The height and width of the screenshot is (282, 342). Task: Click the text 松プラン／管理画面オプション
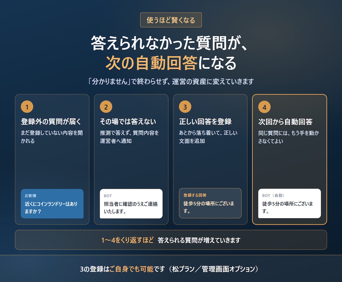214,269
